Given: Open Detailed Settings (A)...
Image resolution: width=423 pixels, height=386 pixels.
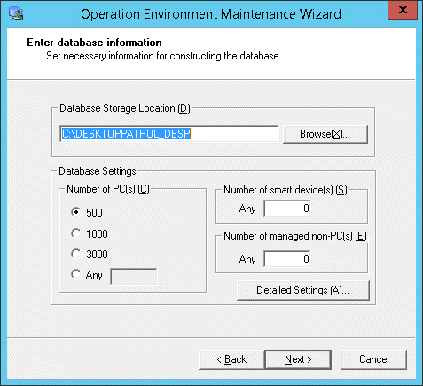Looking at the screenshot, I should pyautogui.click(x=303, y=290).
